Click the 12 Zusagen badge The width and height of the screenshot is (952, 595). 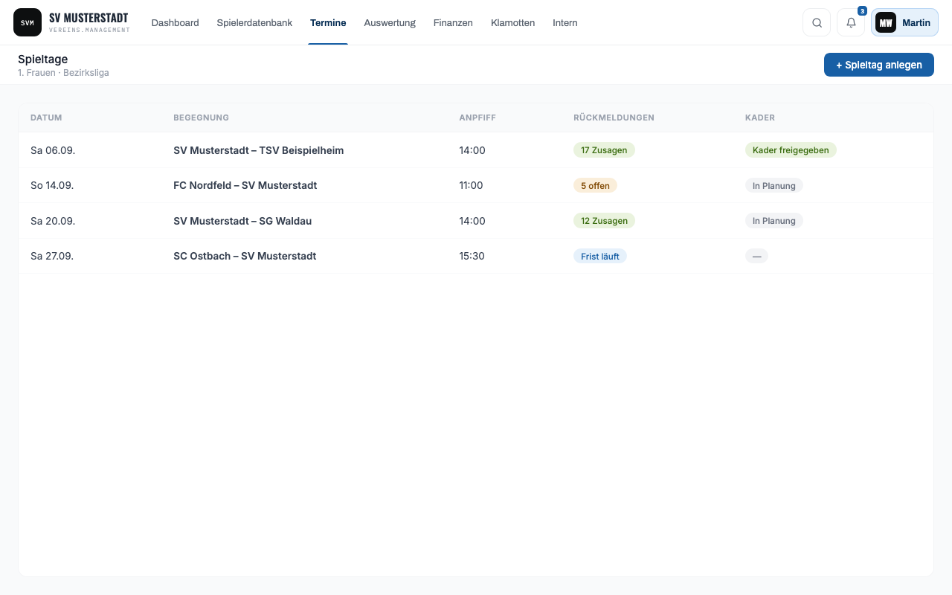point(604,221)
